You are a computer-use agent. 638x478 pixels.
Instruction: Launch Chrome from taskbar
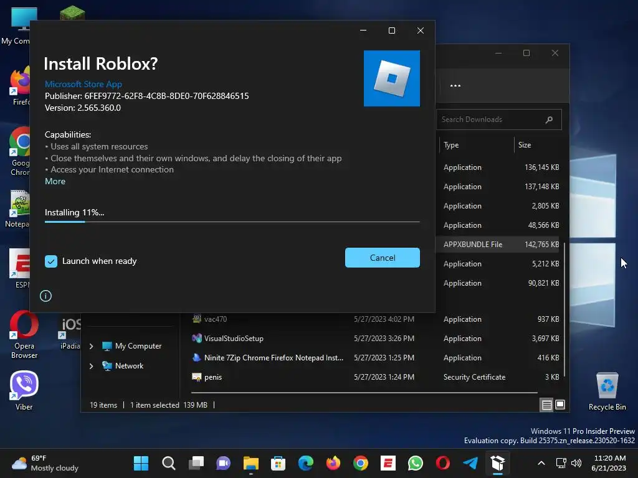coord(361,463)
